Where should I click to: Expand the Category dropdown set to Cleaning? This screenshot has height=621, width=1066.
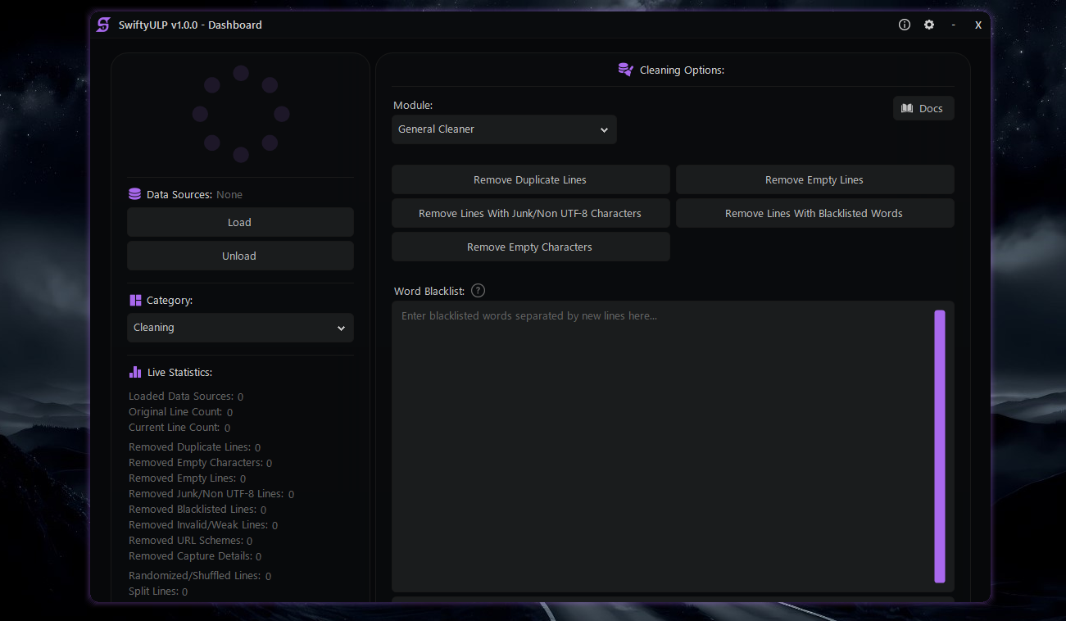[x=240, y=328]
